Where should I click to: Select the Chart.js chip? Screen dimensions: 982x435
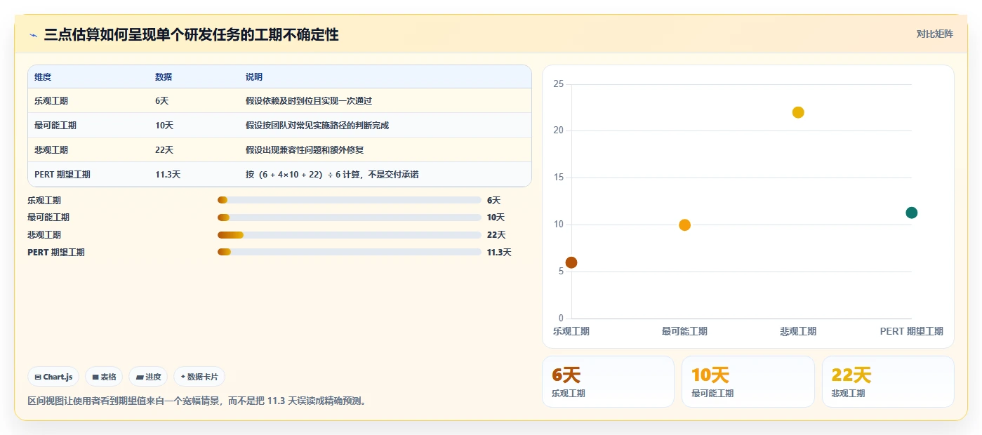coord(54,377)
